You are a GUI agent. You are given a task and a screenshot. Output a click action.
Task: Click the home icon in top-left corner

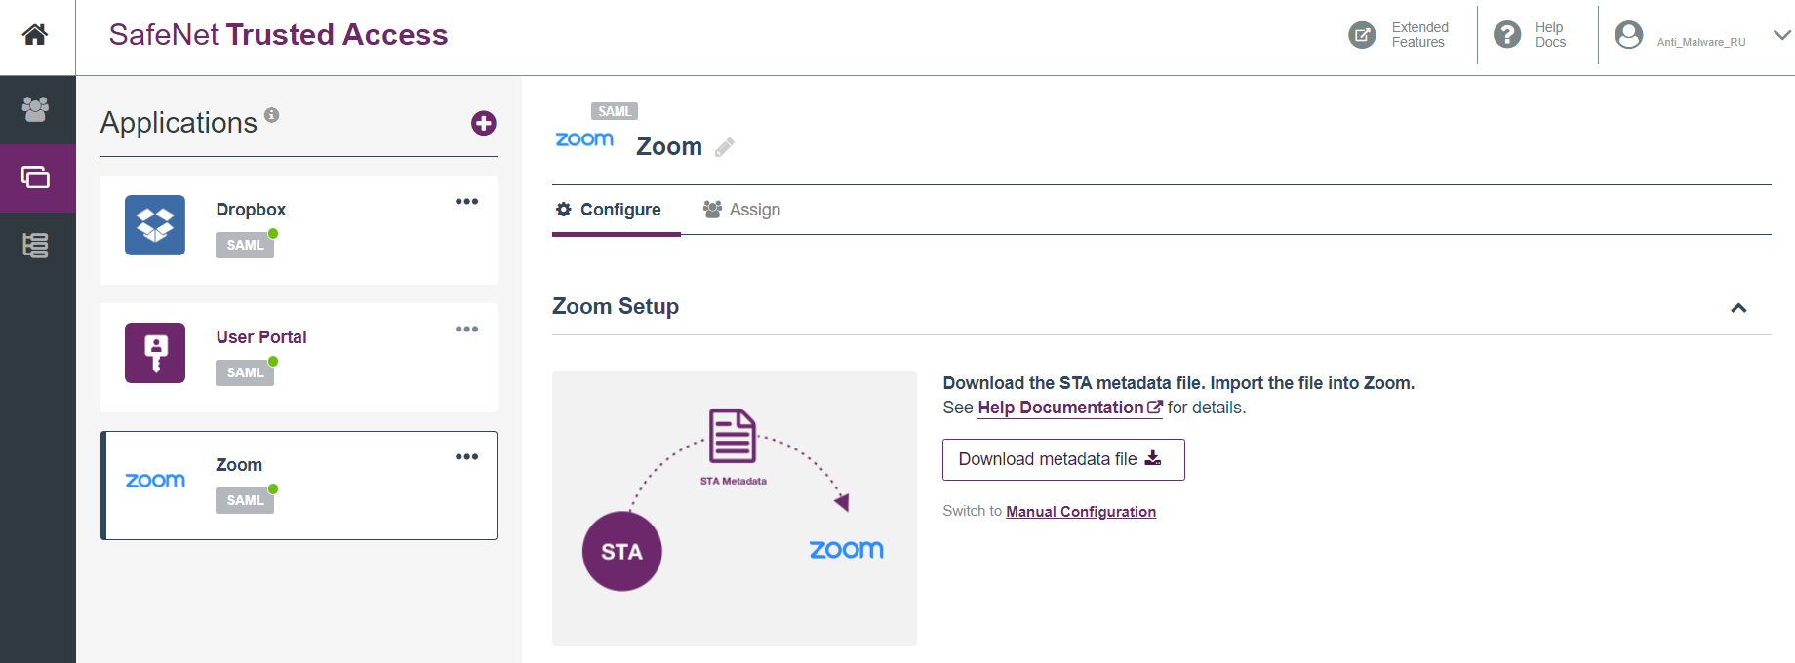tap(35, 35)
